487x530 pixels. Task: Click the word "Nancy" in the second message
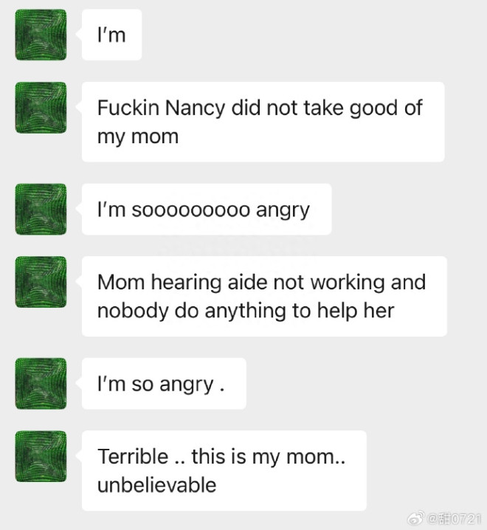pyautogui.click(x=196, y=108)
